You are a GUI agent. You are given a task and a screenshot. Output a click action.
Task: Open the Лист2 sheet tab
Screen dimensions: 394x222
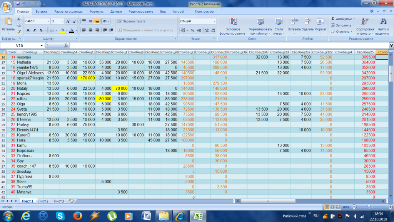[43, 201]
